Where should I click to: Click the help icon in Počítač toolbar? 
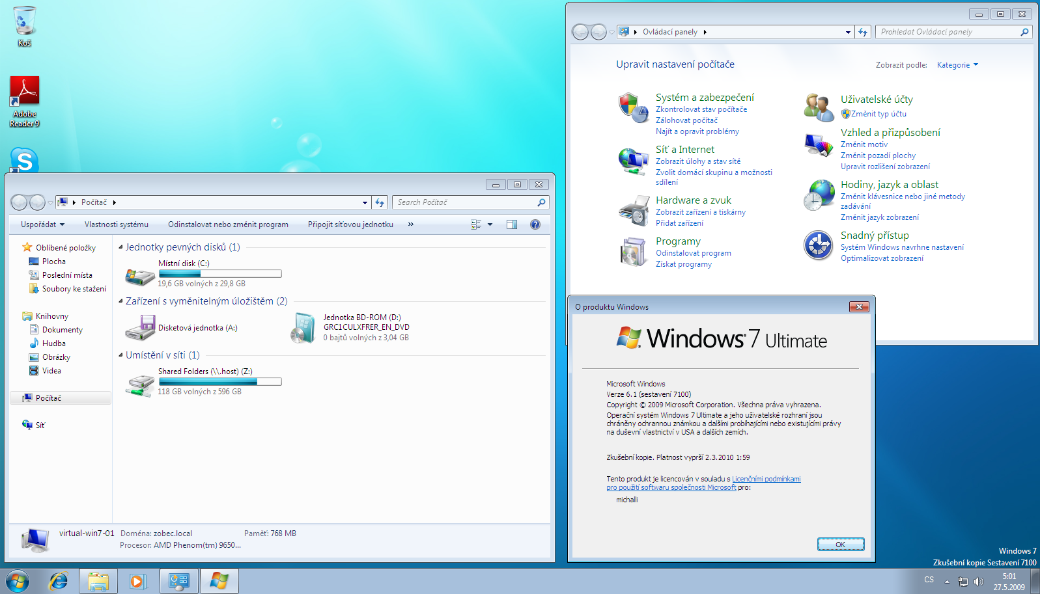(x=535, y=224)
